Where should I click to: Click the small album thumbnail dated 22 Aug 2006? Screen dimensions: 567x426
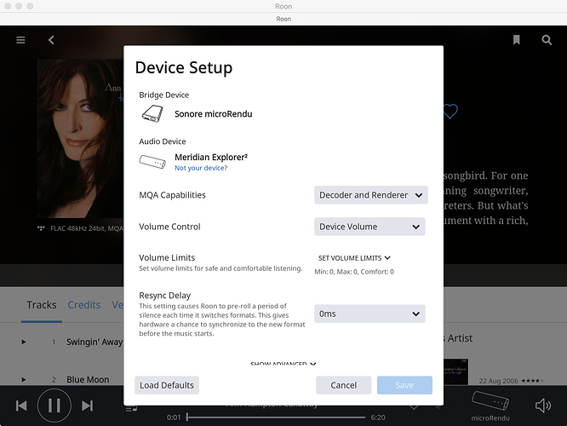[456, 371]
